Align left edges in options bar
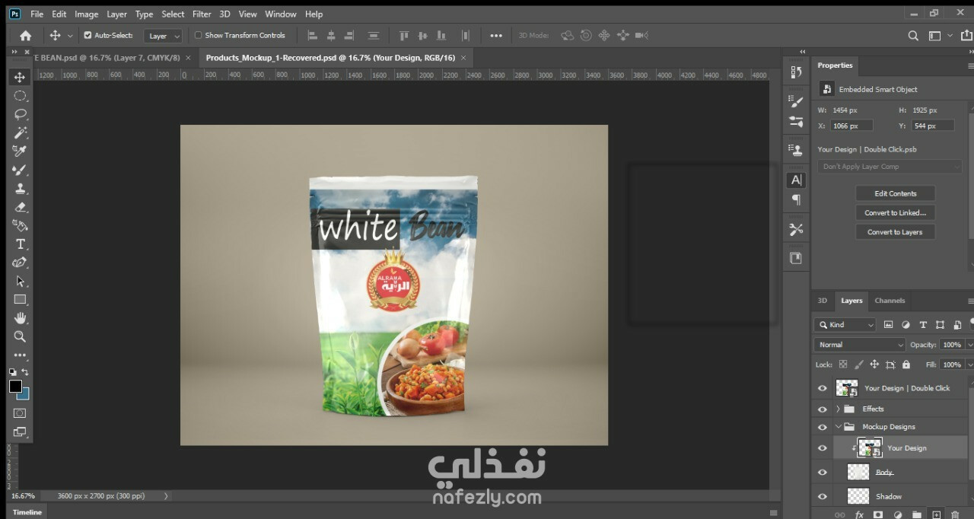The width and height of the screenshot is (974, 519). coord(312,35)
